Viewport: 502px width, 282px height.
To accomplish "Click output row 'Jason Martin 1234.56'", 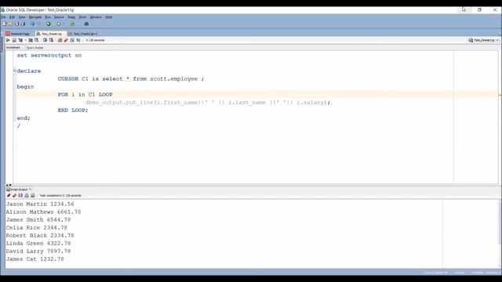I will tap(40, 204).
